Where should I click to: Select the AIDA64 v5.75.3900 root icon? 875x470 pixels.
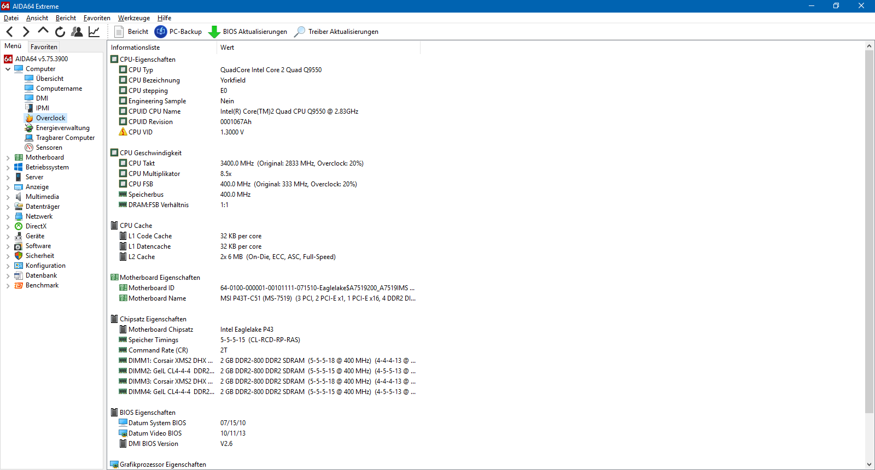pos(8,58)
